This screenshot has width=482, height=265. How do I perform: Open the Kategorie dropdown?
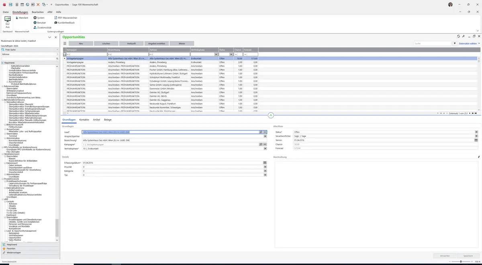pyautogui.click(x=265, y=171)
